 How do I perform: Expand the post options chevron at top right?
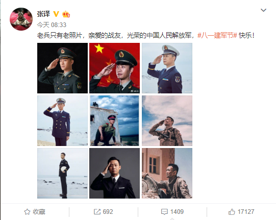click(263, 10)
